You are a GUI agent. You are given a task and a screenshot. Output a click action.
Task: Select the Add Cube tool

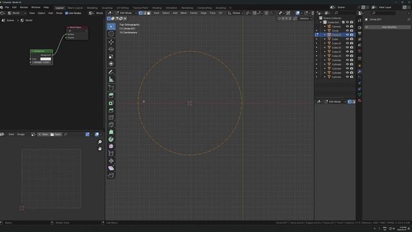coord(111,88)
